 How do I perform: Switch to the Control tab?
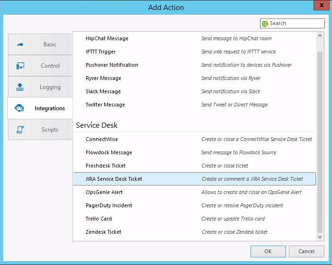click(x=40, y=66)
